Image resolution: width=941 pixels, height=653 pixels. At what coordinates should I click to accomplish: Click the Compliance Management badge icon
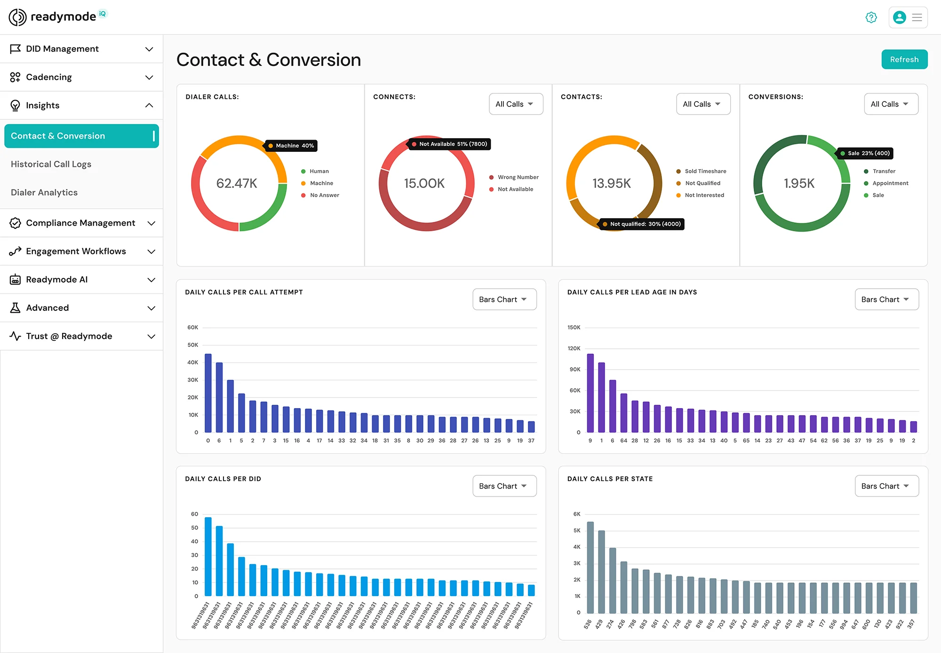(15, 223)
